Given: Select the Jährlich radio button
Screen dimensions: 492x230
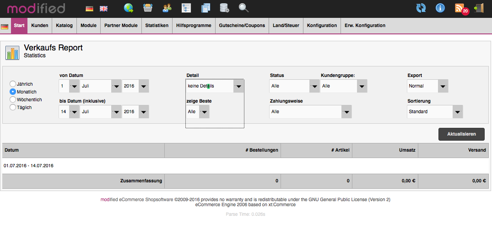Looking at the screenshot, I should [x=13, y=84].
